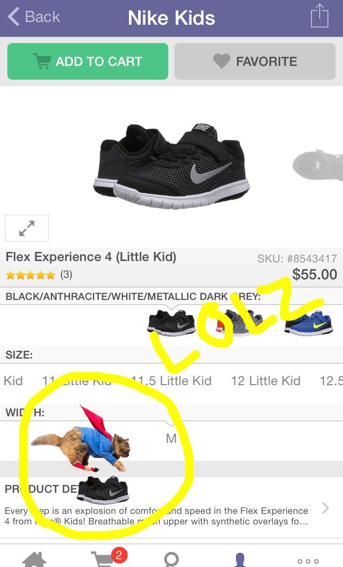
Task: Expand product details chevron arrow
Action: (326, 508)
